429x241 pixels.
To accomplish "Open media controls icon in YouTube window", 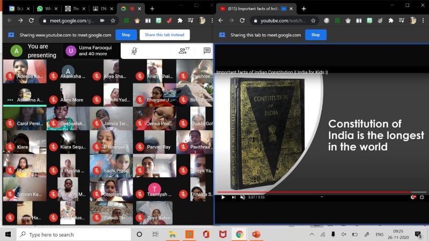I will click(401, 20).
